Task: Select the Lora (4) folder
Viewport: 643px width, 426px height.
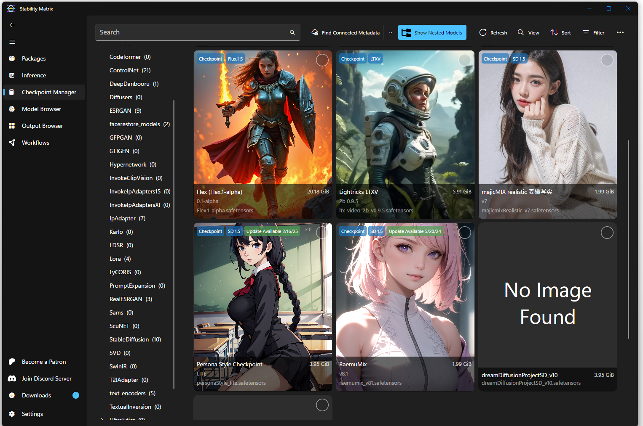Action: coord(120,259)
